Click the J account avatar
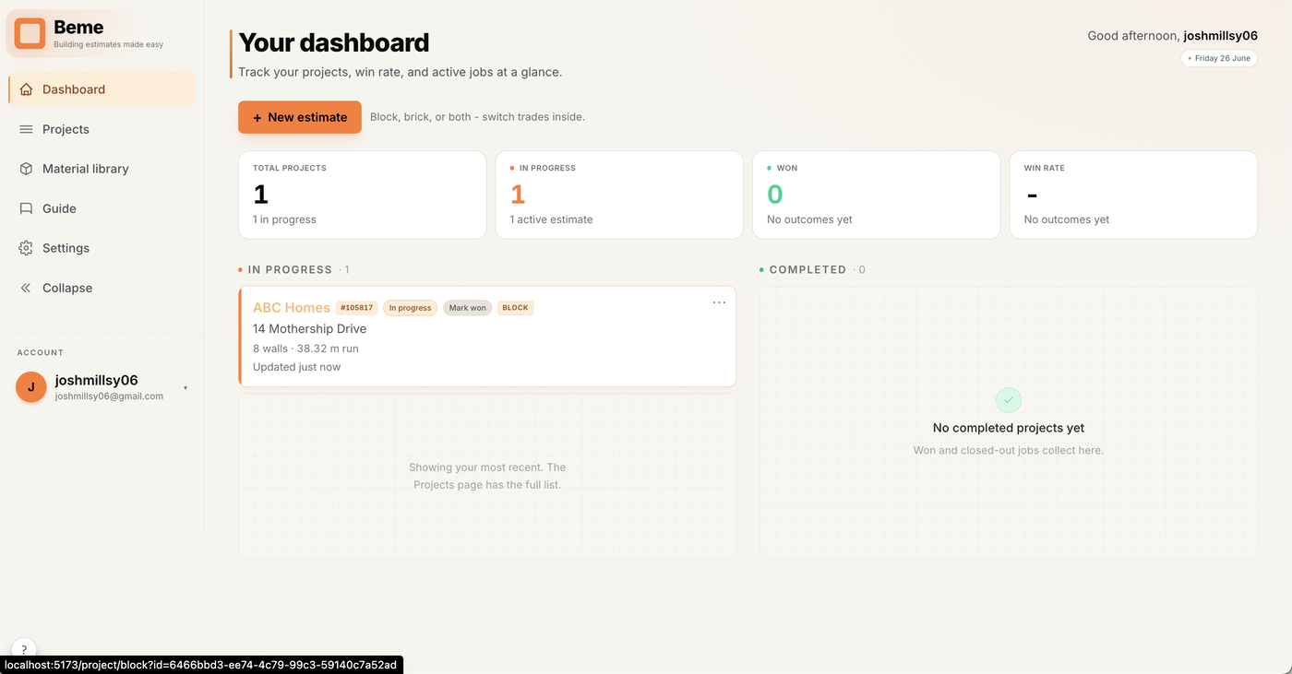1292x674 pixels. pos(31,387)
